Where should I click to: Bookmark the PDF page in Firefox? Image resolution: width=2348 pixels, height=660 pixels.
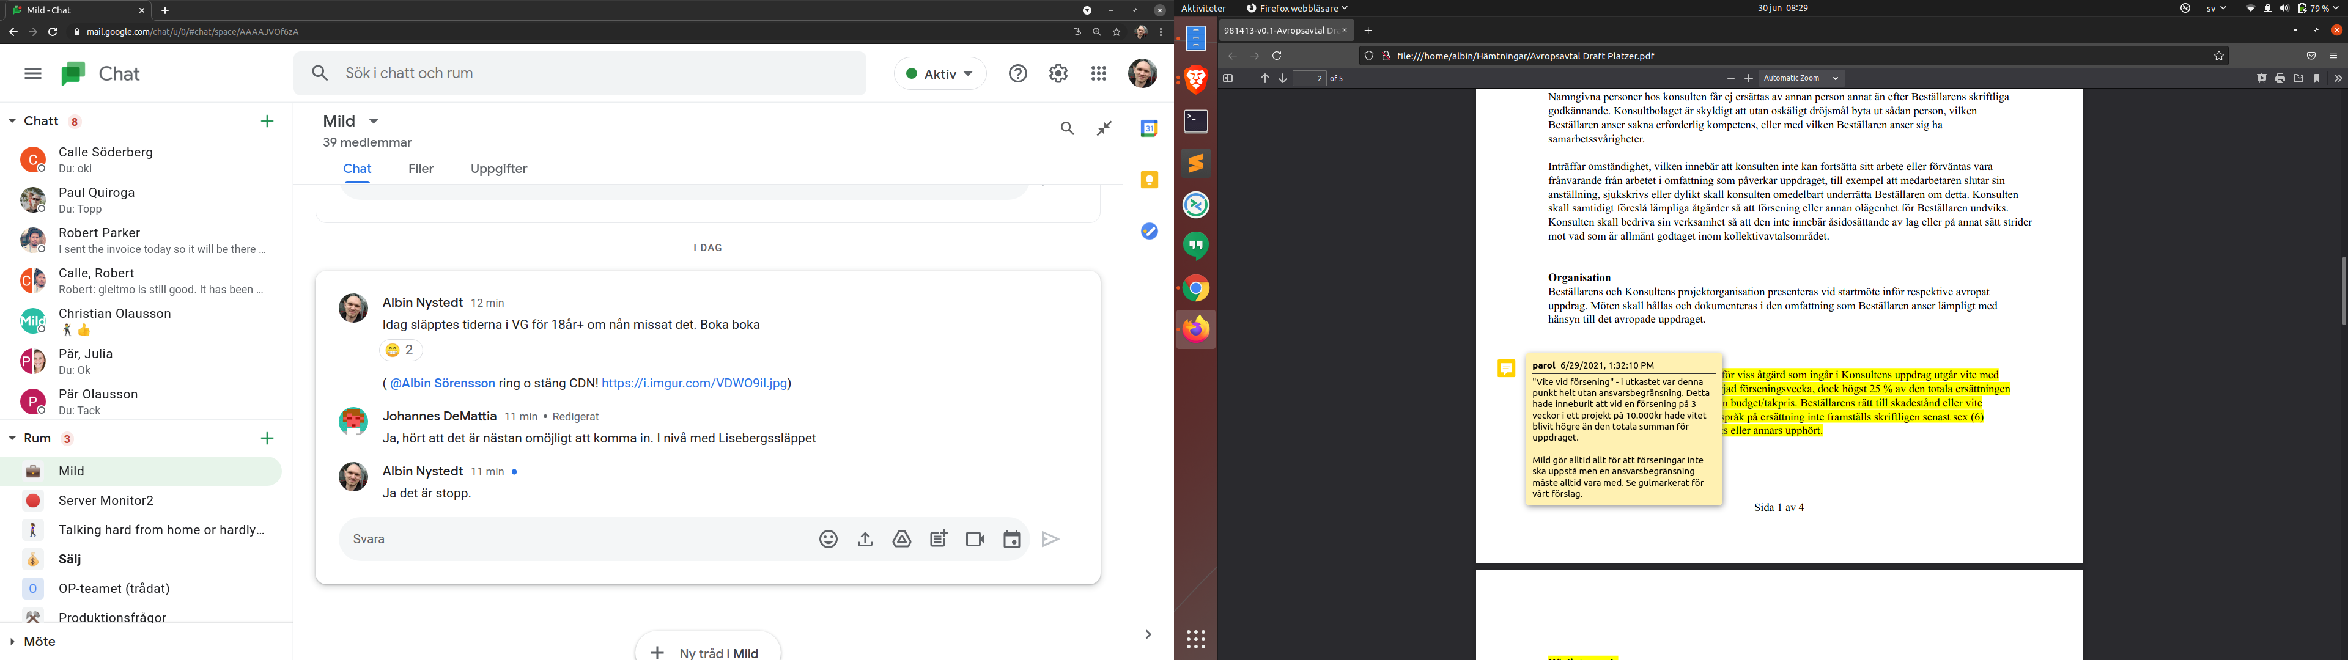pyautogui.click(x=2218, y=56)
